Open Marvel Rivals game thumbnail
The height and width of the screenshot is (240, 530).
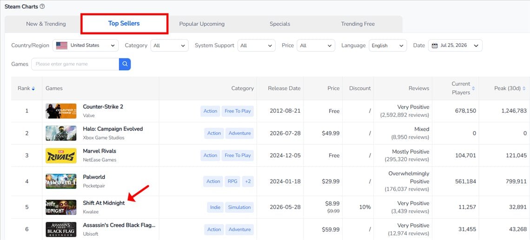61,155
